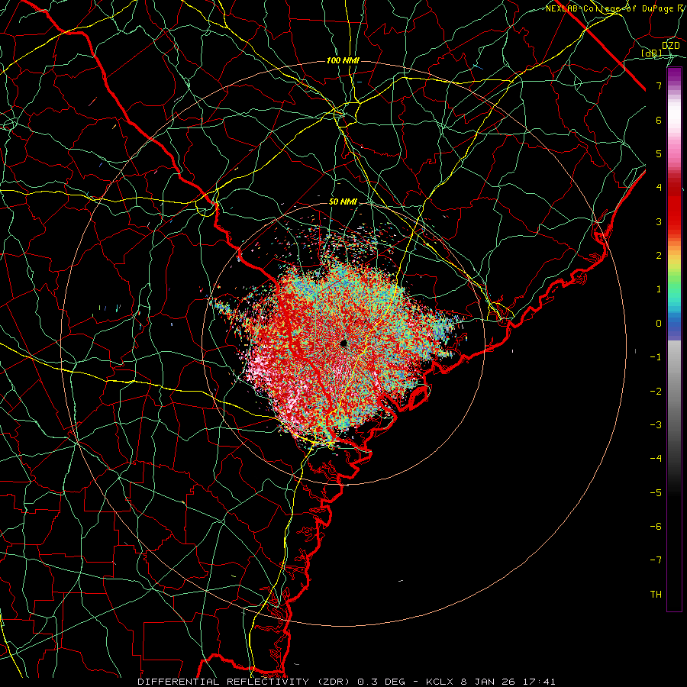Image resolution: width=687 pixels, height=687 pixels.
Task: Click the 0 dB value on the color scale
Action: (x=659, y=324)
